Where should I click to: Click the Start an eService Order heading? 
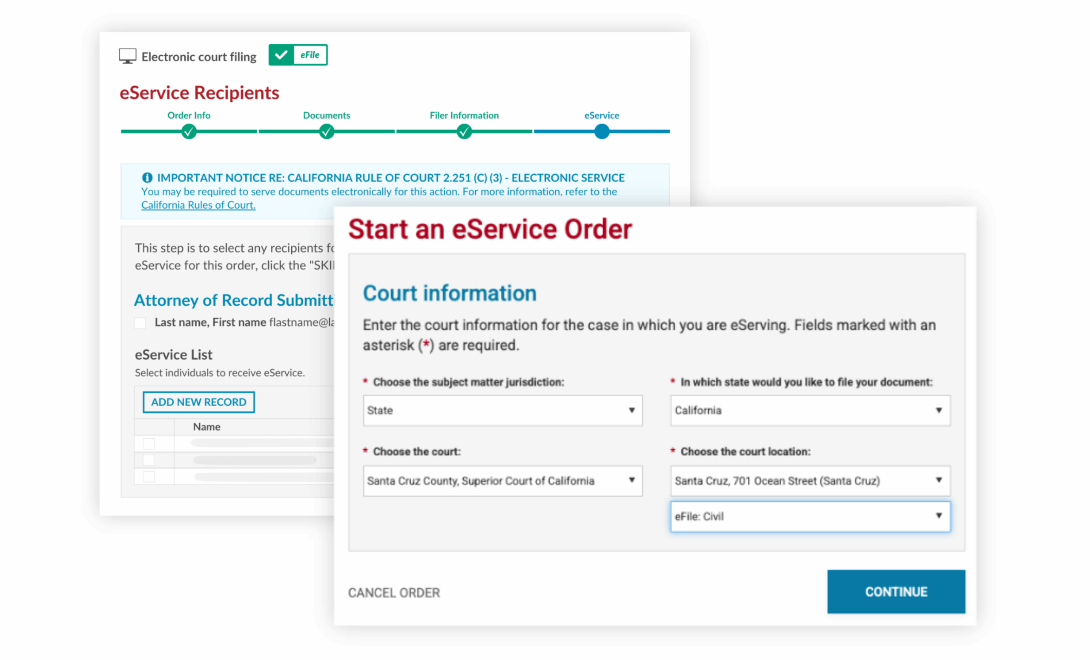pyautogui.click(x=490, y=229)
